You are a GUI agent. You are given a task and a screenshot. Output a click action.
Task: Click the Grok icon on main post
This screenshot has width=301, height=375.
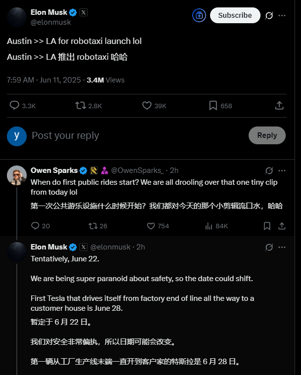coord(269,15)
